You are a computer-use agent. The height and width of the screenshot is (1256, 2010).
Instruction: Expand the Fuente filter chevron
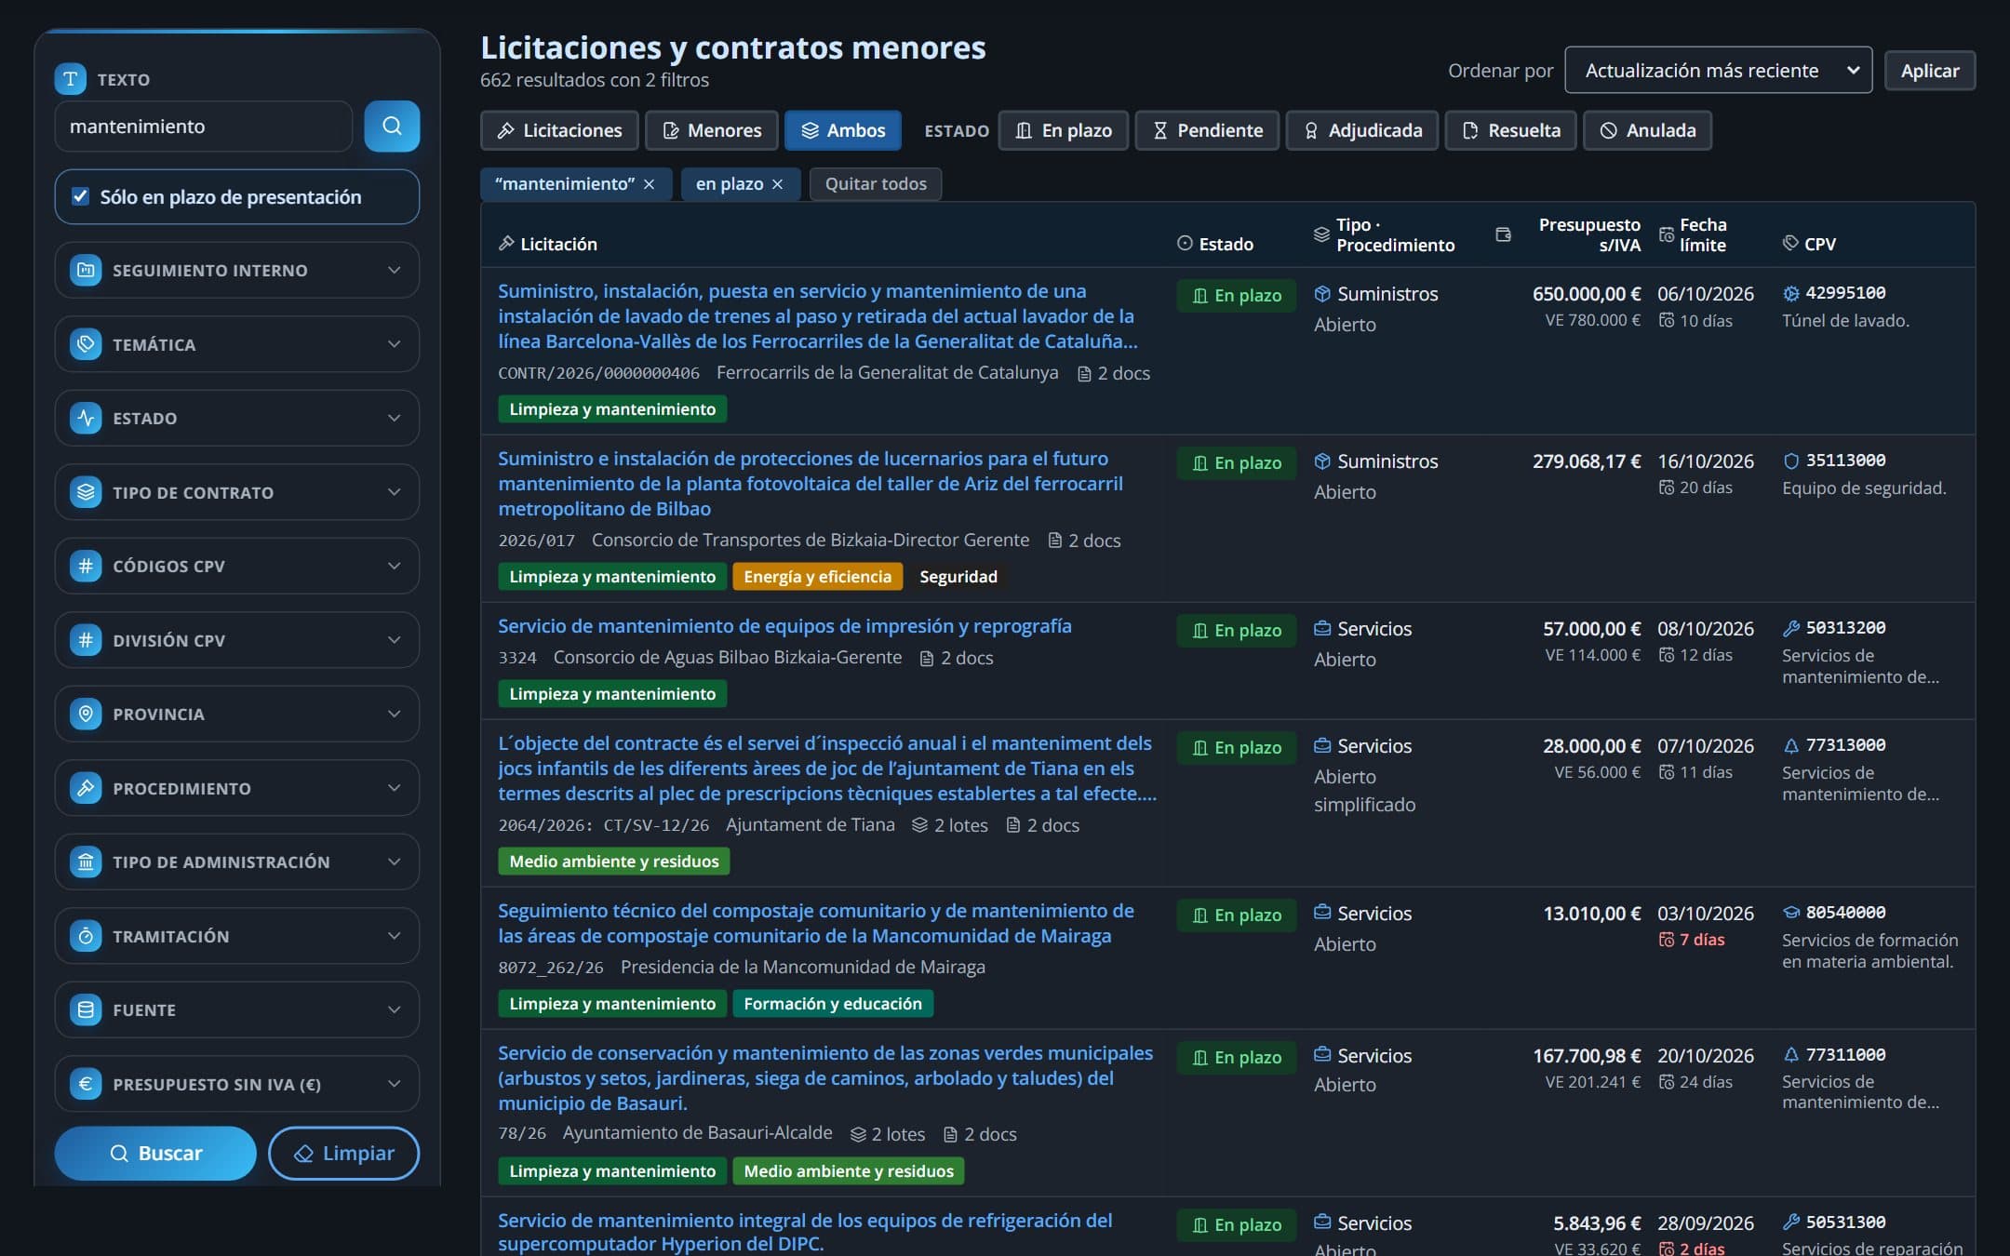(x=395, y=1009)
